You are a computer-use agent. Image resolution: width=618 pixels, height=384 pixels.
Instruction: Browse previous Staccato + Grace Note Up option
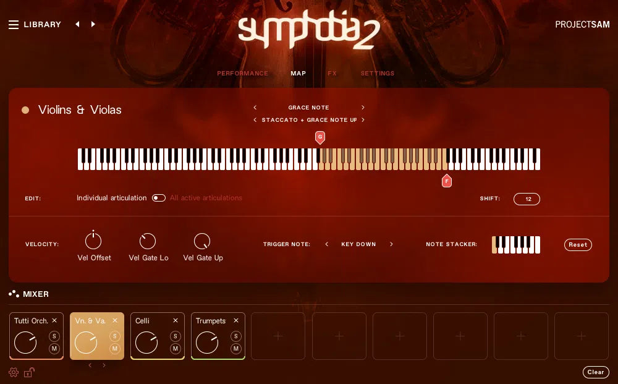(x=255, y=120)
